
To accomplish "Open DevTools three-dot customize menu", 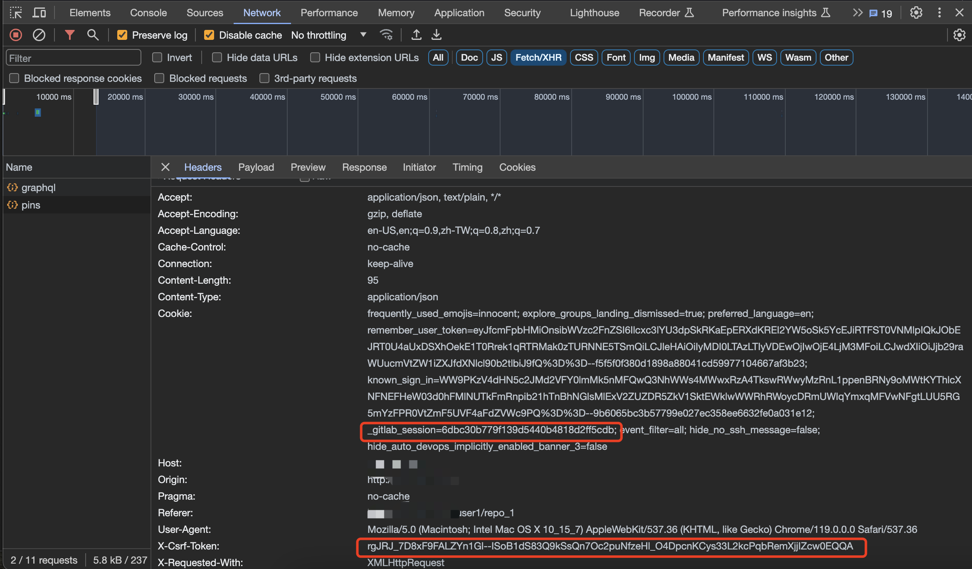I will click(x=939, y=13).
